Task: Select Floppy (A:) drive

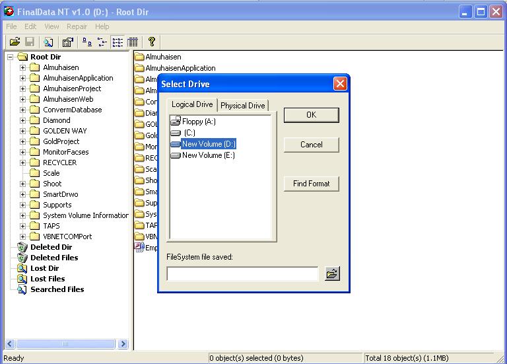Action: 193,122
